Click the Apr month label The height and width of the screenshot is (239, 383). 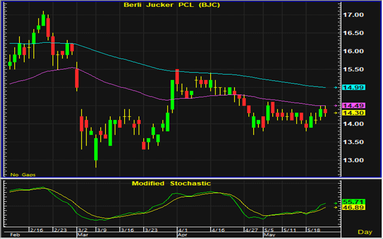[183, 235]
